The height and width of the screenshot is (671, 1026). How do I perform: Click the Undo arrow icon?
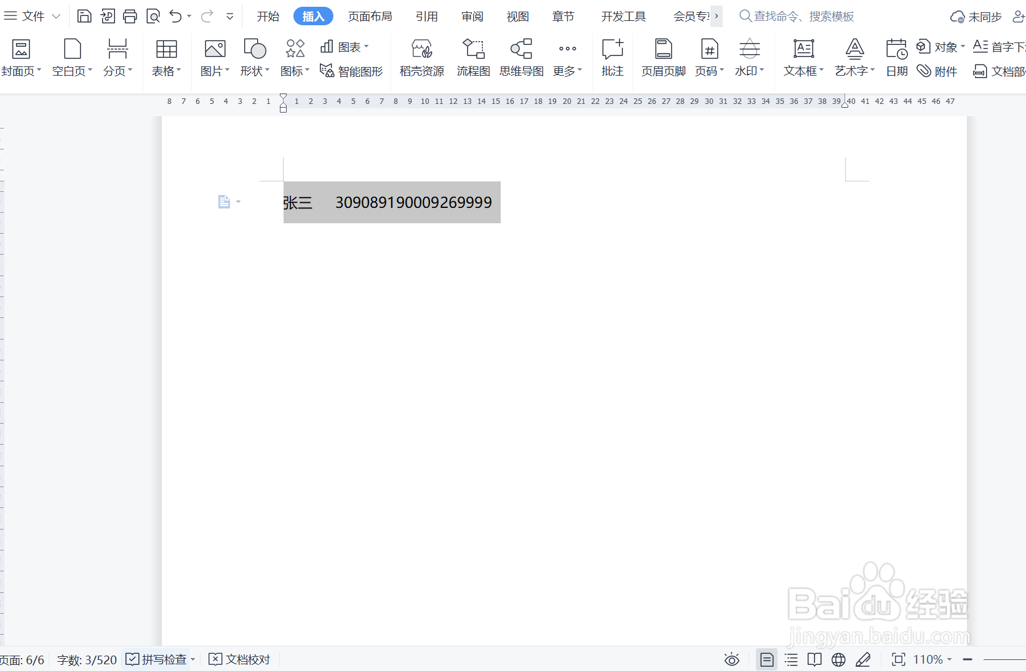(176, 17)
